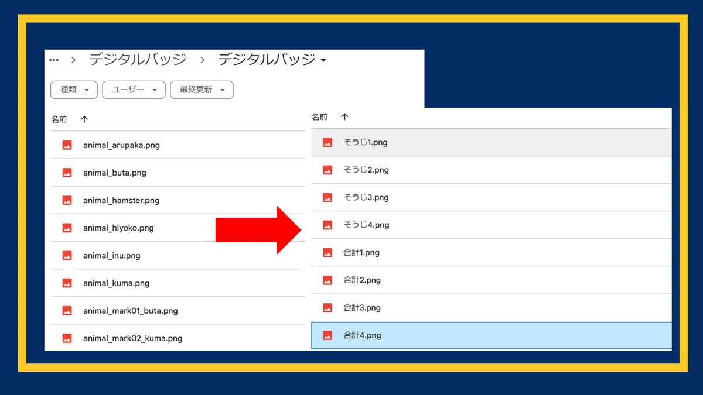Select the file name animal_mark01_buta.png
The height and width of the screenshot is (395, 703).
pyautogui.click(x=131, y=311)
